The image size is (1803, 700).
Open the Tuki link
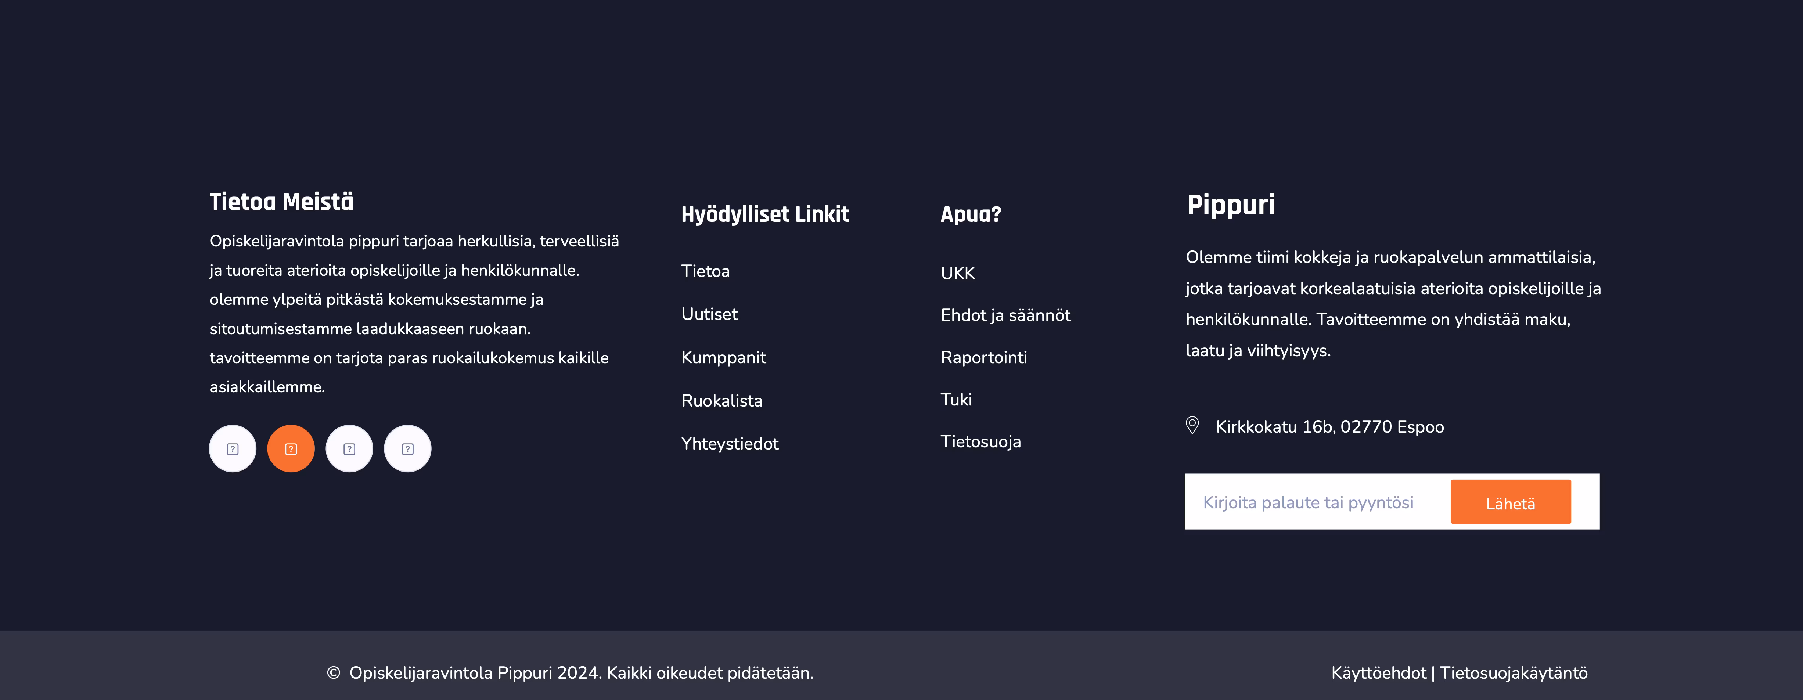(956, 399)
